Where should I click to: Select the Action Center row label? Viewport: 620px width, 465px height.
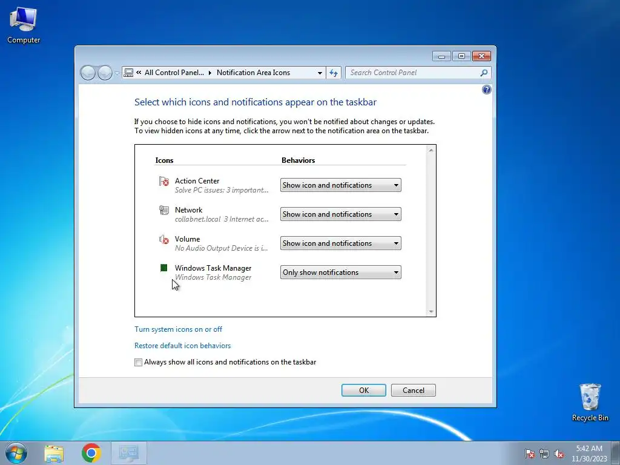[197, 180]
